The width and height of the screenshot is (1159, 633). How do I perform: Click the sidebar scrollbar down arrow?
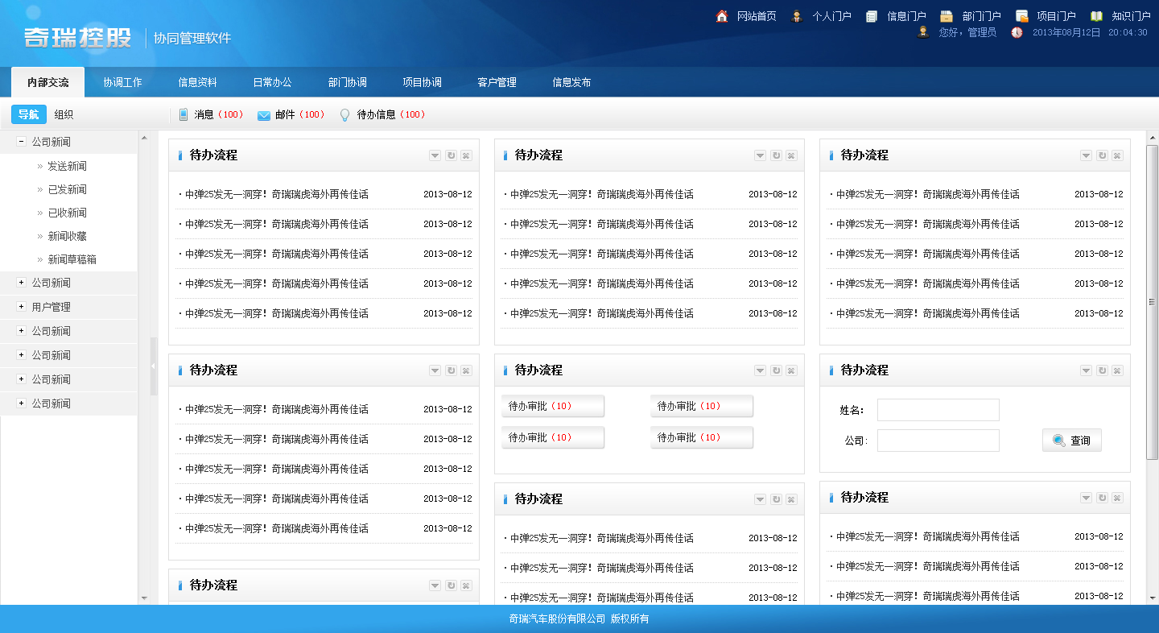(x=145, y=598)
